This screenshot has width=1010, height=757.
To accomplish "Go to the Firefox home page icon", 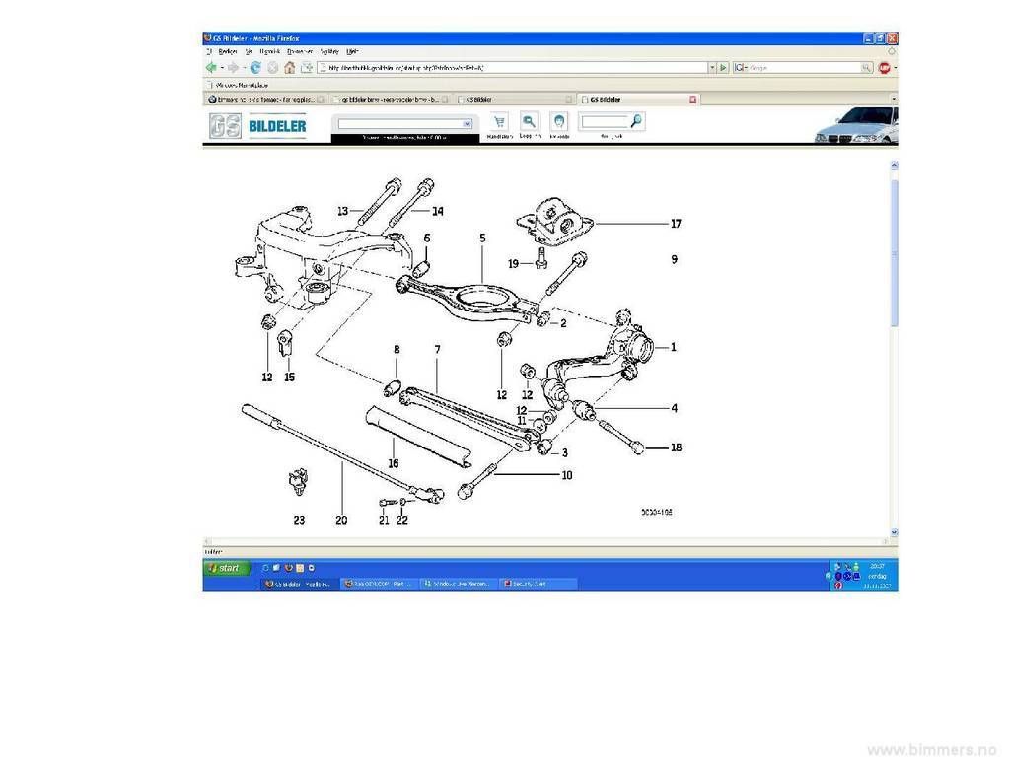I will point(289,68).
